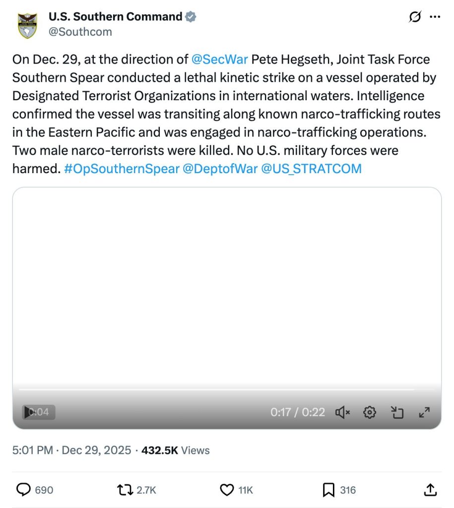Open the post timestamp 5:01 PM link
This screenshot has width=454, height=508.
[32, 450]
